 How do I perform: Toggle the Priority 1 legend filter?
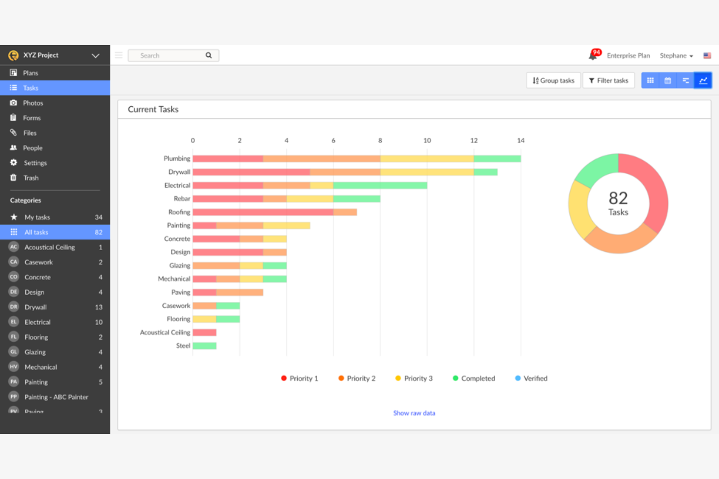tap(300, 378)
